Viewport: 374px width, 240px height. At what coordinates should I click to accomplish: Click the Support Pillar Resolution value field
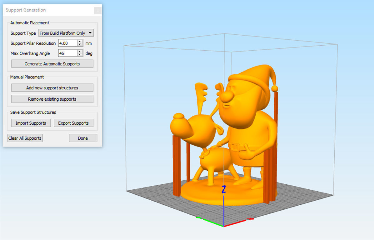coord(68,43)
